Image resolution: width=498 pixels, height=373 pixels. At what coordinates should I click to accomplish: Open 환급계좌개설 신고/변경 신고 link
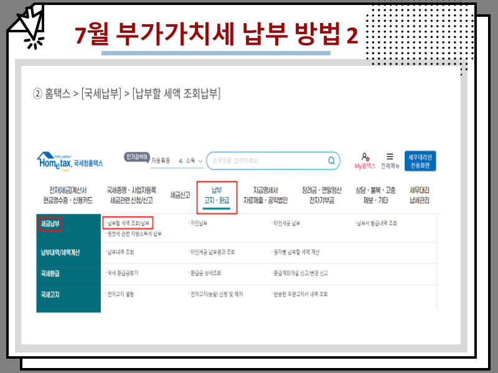pyautogui.click(x=301, y=273)
